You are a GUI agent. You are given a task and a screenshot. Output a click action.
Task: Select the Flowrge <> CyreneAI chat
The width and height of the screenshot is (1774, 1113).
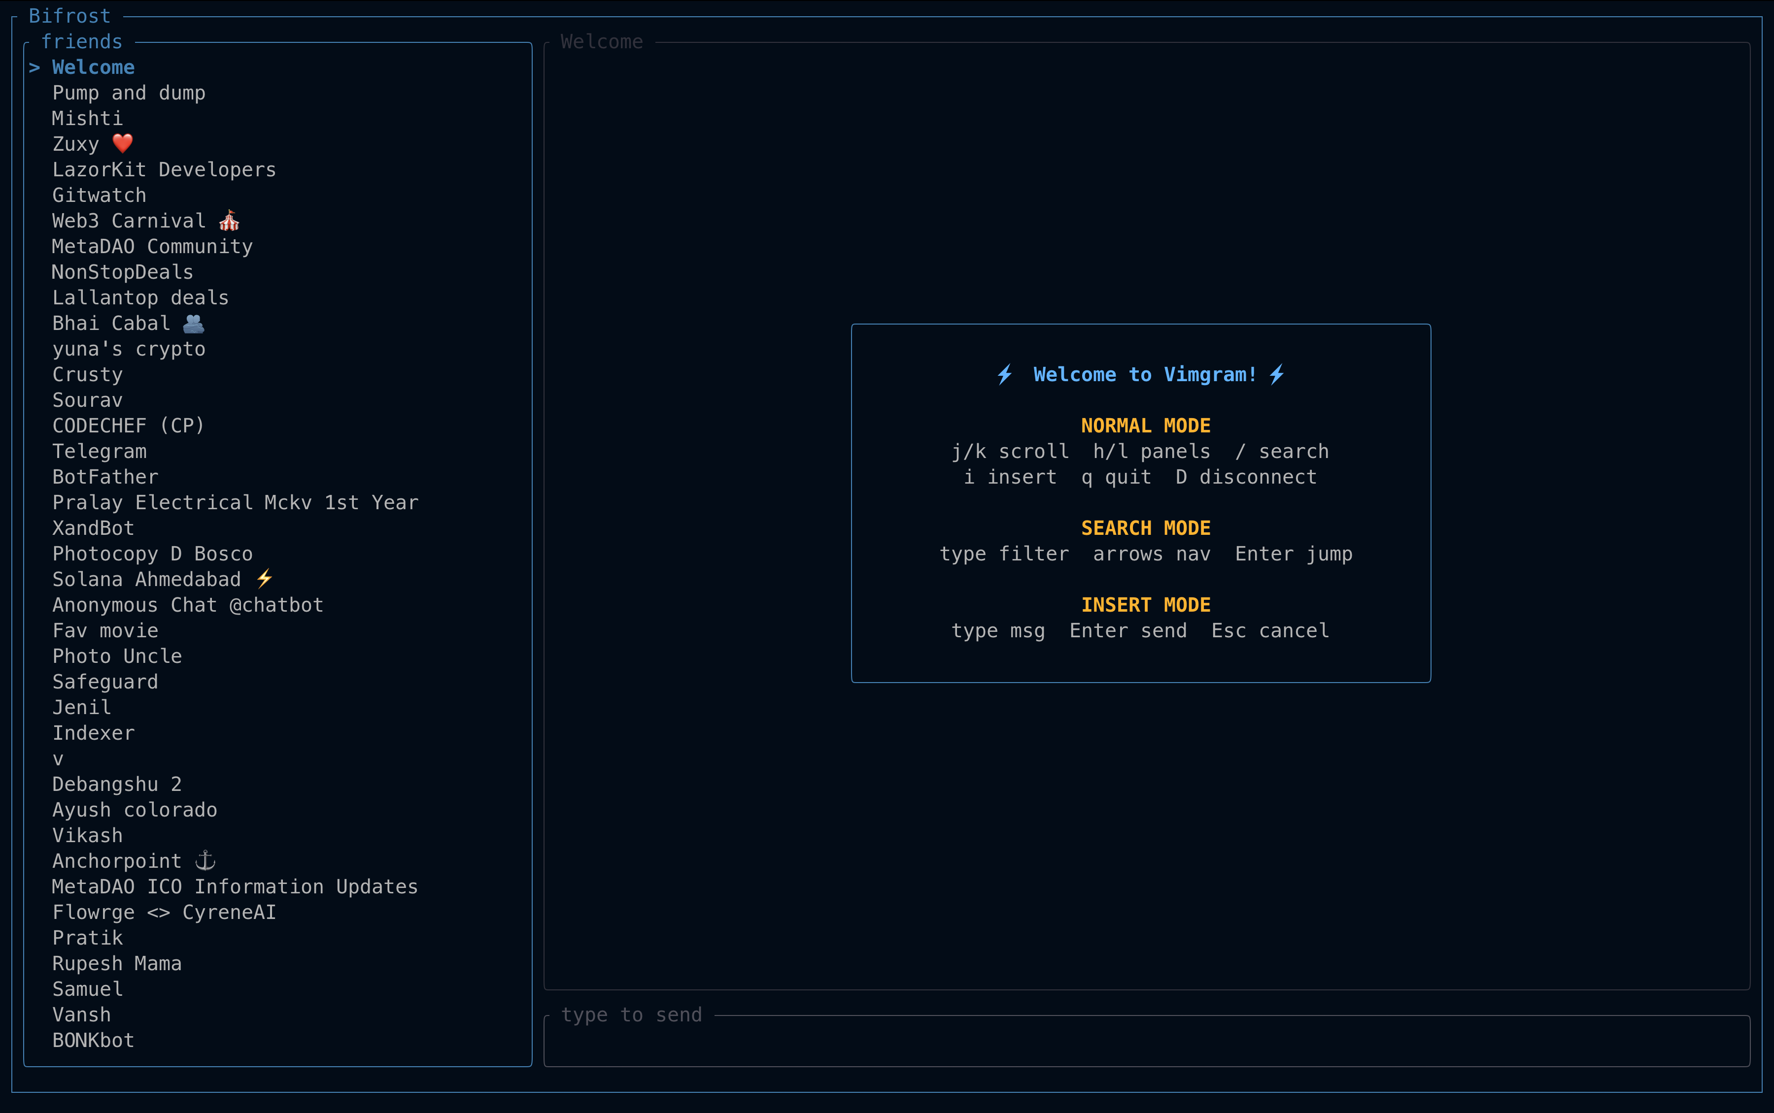click(x=164, y=911)
